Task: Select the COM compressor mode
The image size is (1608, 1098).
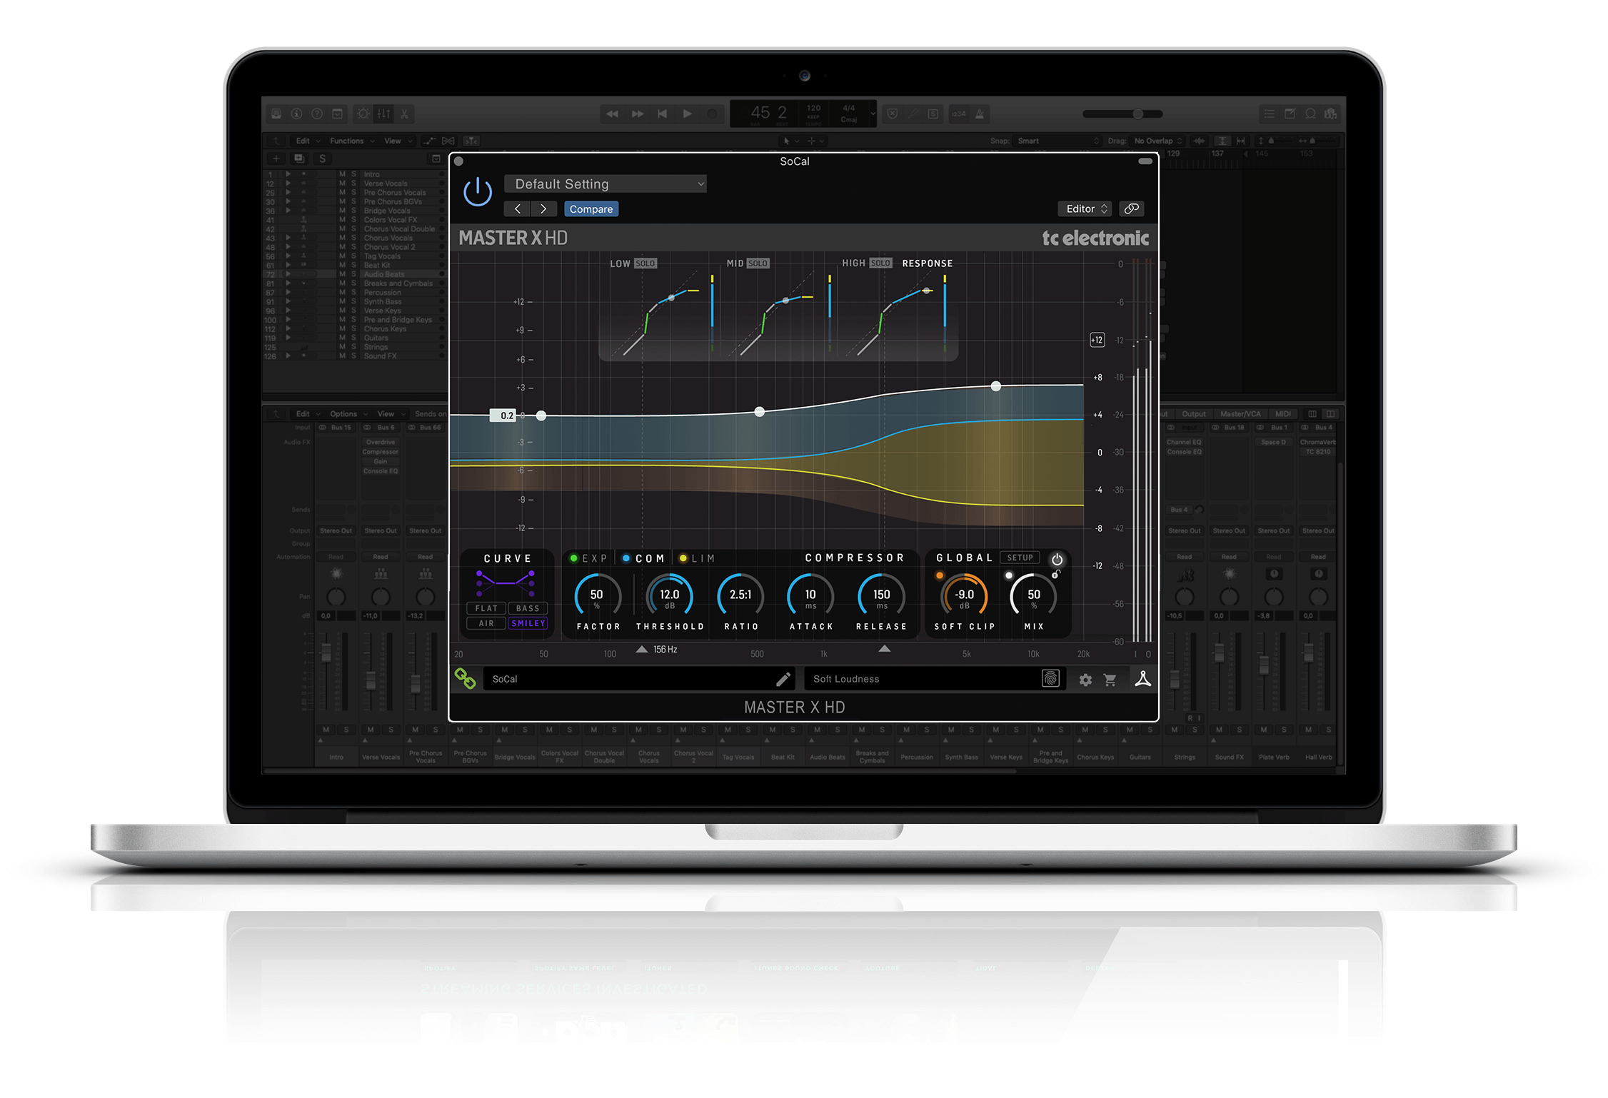Action: coord(644,558)
